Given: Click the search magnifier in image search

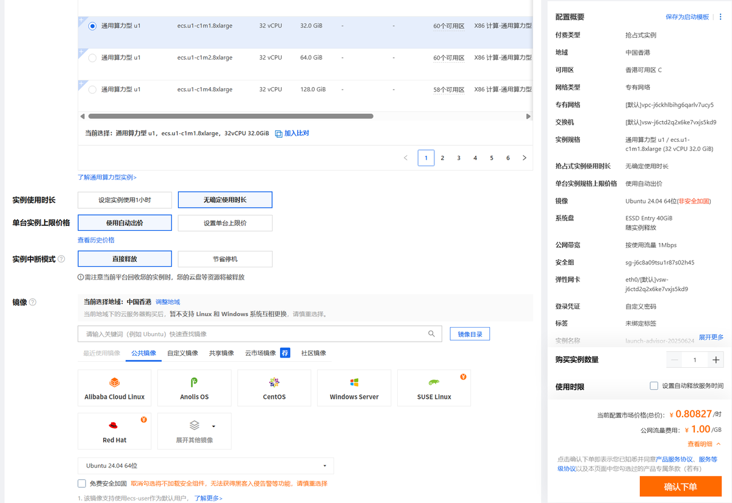Looking at the screenshot, I should pyautogui.click(x=432, y=334).
